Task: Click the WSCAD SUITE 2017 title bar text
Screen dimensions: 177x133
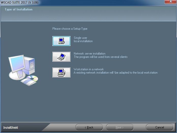Action: pos(20,2)
